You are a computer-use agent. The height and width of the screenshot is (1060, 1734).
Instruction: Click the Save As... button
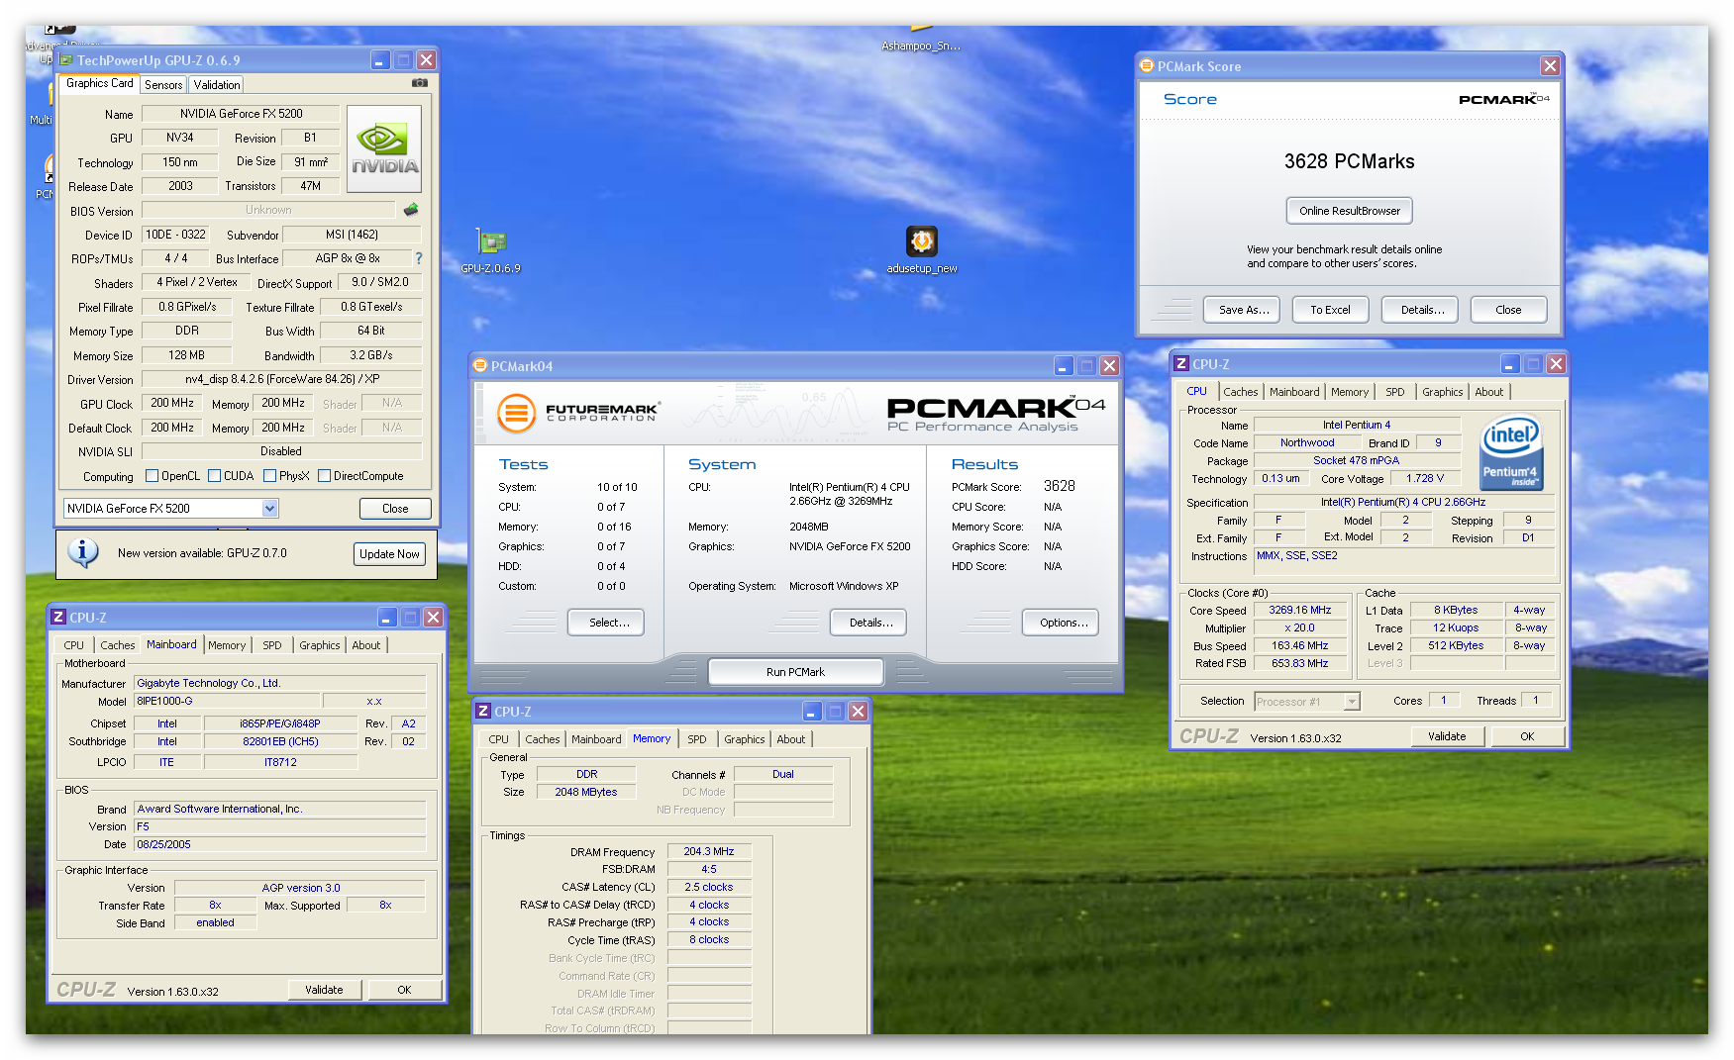1244,310
